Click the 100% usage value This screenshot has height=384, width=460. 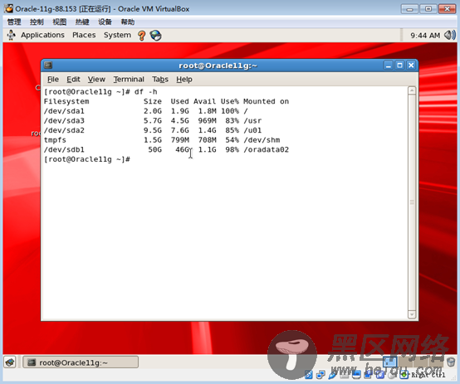230,111
